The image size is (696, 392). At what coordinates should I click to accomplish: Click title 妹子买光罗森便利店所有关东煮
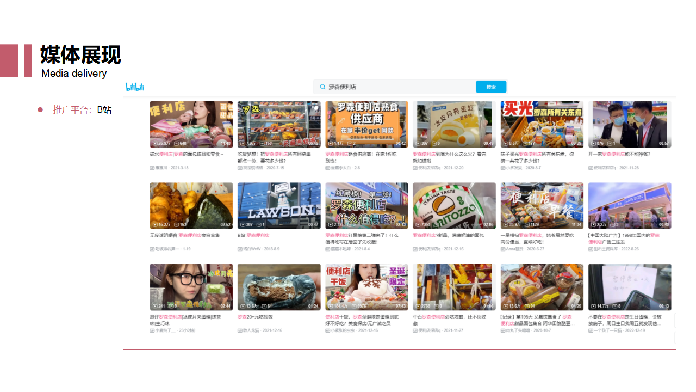[x=537, y=157]
